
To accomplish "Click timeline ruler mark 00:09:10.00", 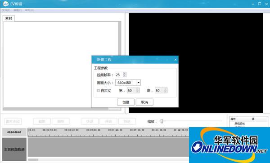I will 137,130.
